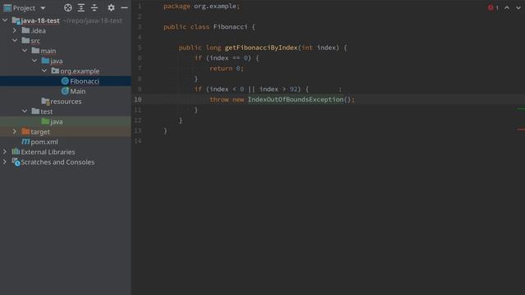Click the Scratches and Consoles icon

click(16, 162)
